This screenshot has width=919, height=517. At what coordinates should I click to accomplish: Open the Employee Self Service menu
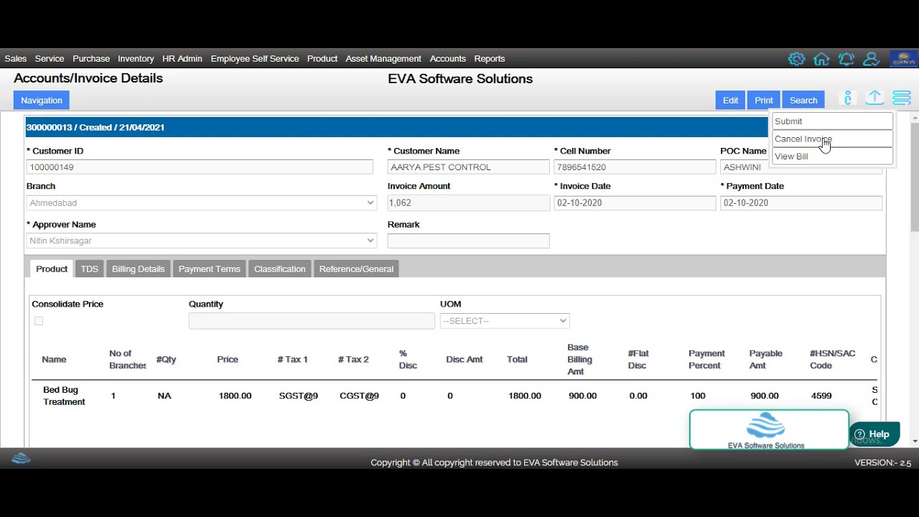[255, 59]
